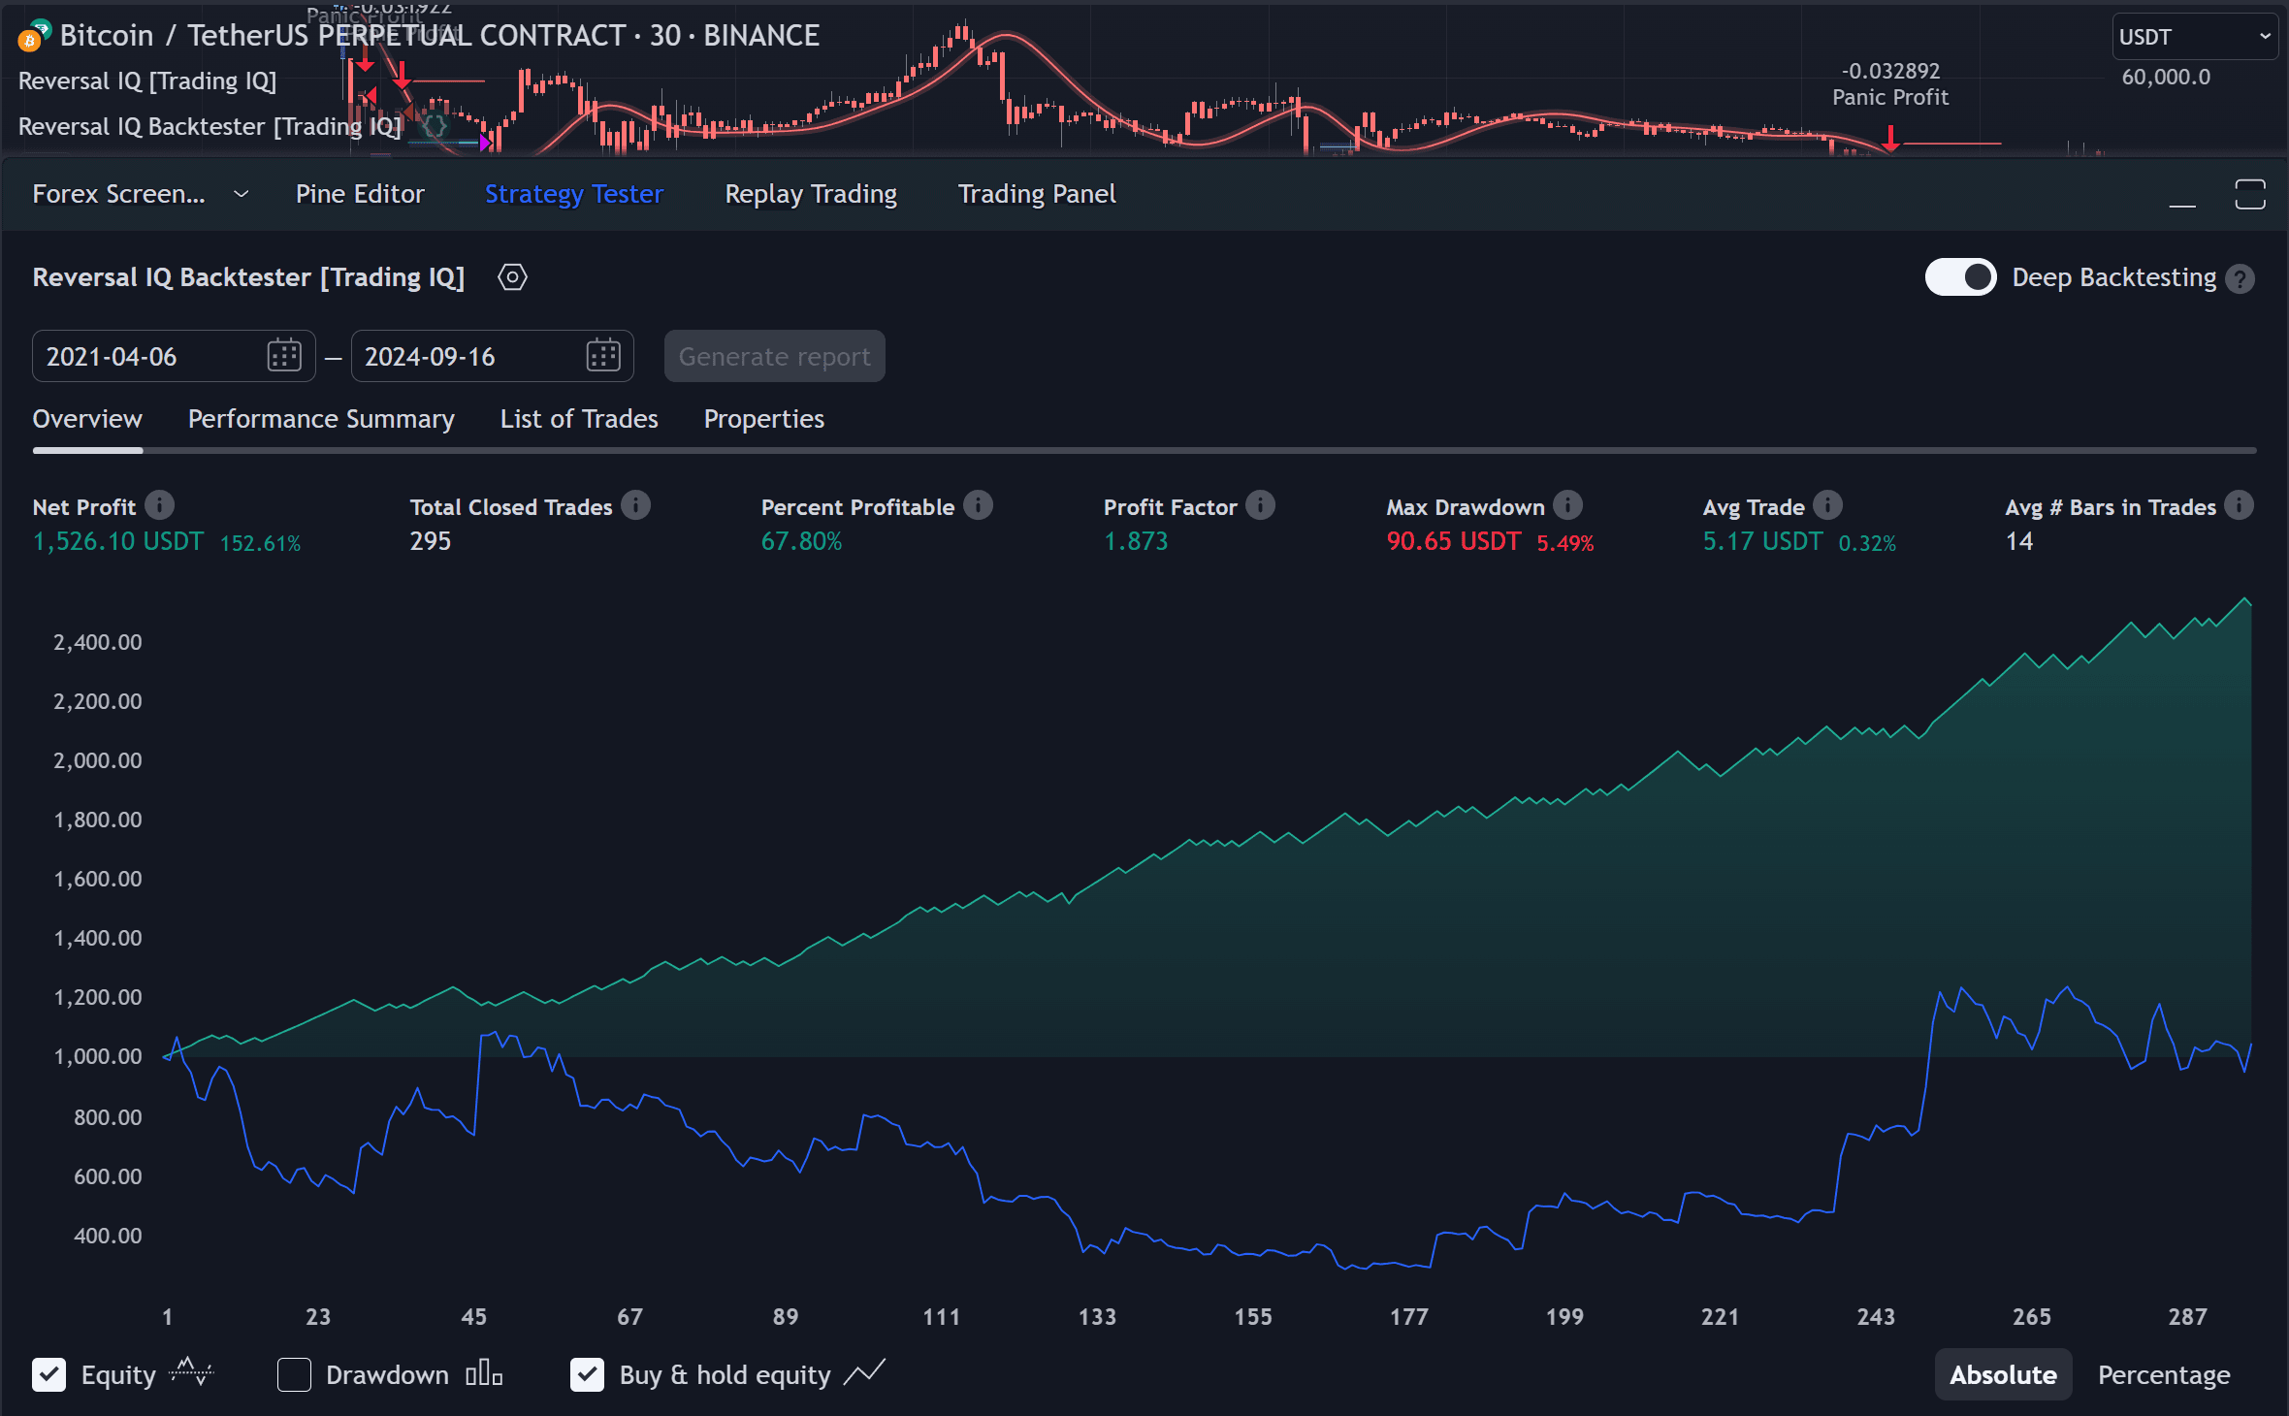Click Reversal IQ [Trading IQ] indicator legend
The height and width of the screenshot is (1416, 2289).
point(147,80)
